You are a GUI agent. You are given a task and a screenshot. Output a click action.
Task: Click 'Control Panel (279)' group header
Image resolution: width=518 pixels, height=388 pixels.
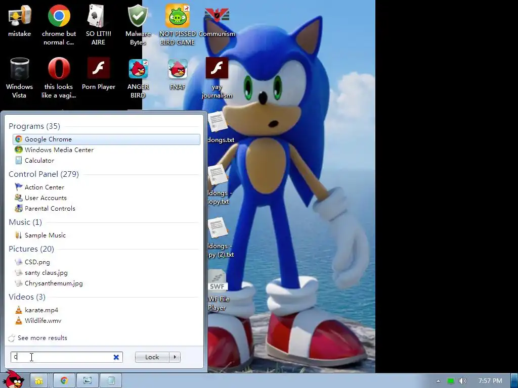click(x=44, y=174)
